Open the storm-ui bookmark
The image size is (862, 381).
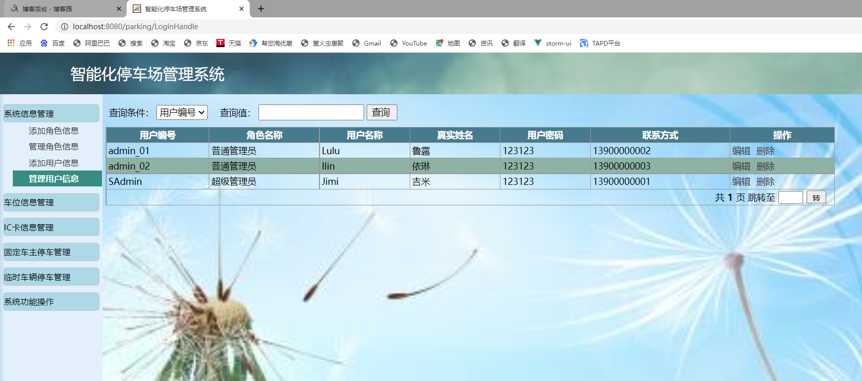pos(553,44)
